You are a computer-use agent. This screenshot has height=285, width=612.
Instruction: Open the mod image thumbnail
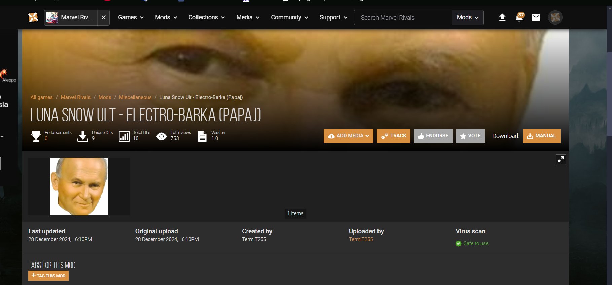79,186
